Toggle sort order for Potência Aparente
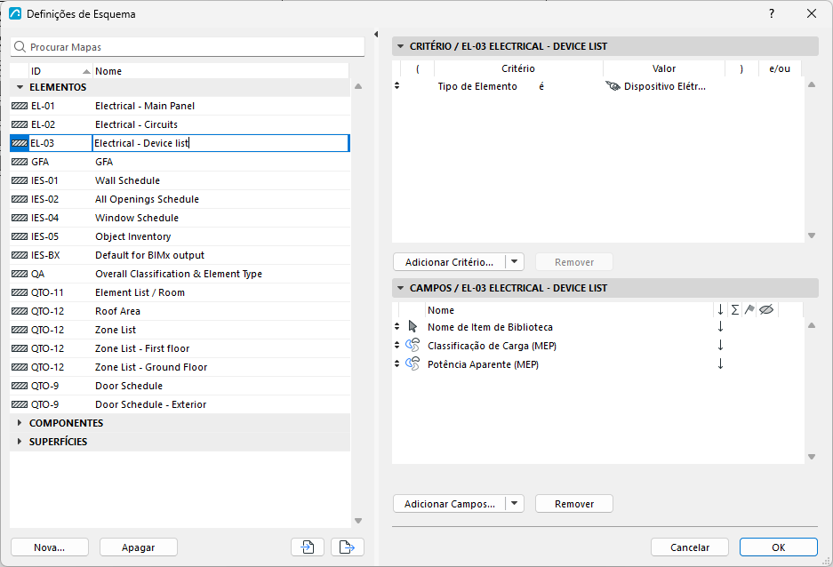The width and height of the screenshot is (833, 567). (720, 364)
